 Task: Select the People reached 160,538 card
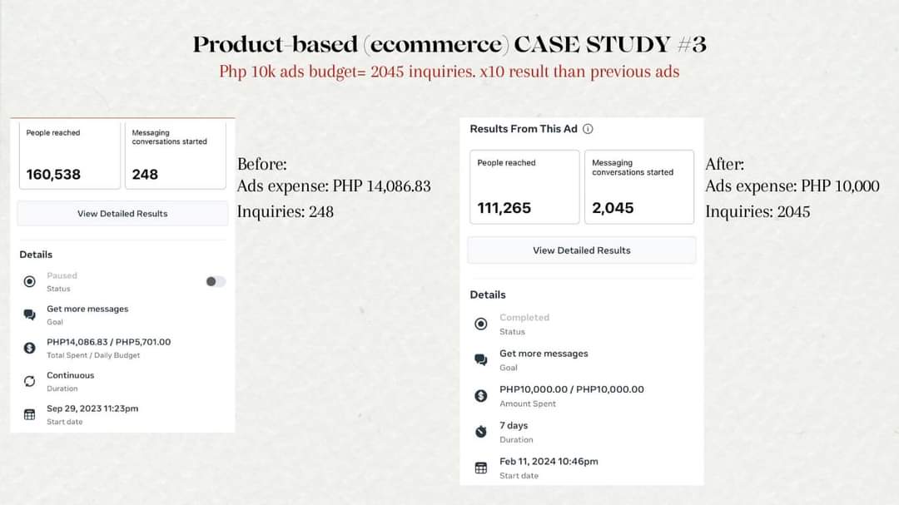point(69,156)
